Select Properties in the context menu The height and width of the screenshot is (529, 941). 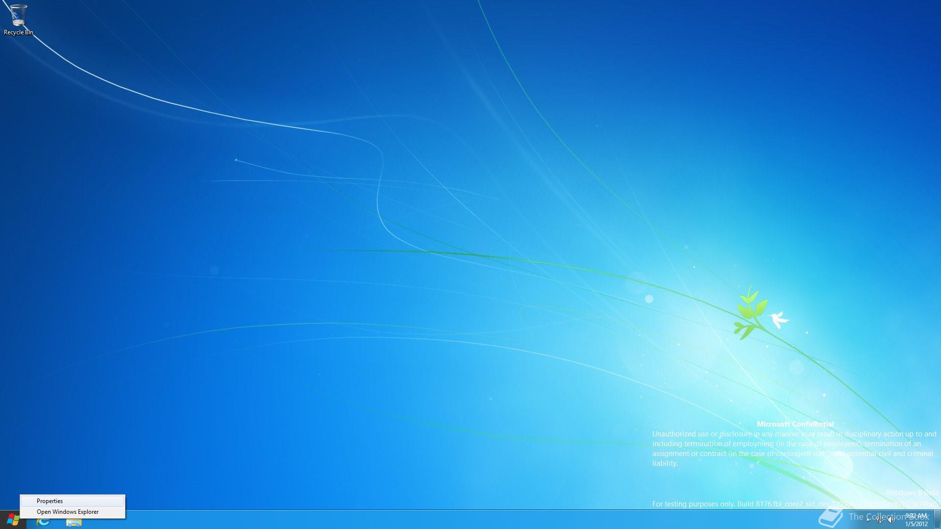[50, 501]
